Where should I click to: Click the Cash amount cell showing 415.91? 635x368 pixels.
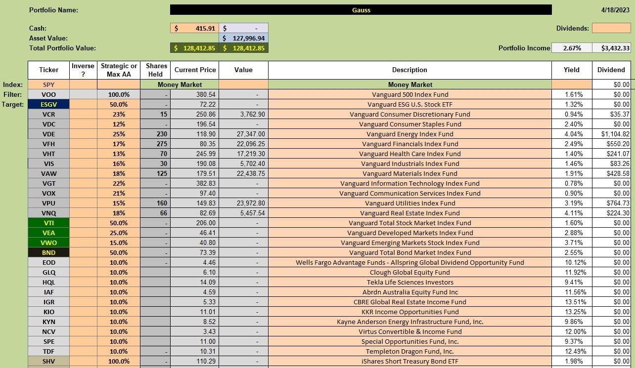tap(194, 29)
